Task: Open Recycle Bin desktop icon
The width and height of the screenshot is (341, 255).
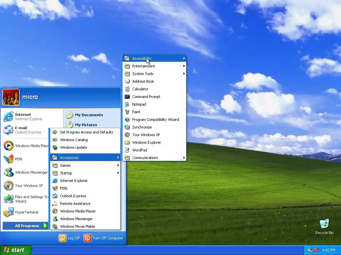Action: [x=324, y=223]
